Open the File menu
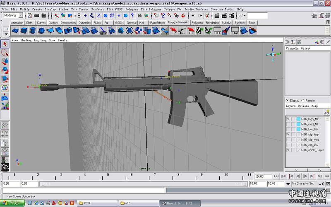This screenshot has width=331, height=207. click(x=5, y=9)
